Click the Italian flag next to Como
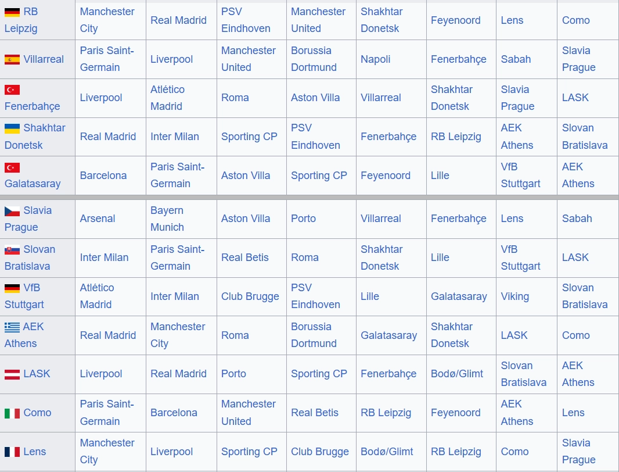The width and height of the screenshot is (619, 472). [x=12, y=413]
